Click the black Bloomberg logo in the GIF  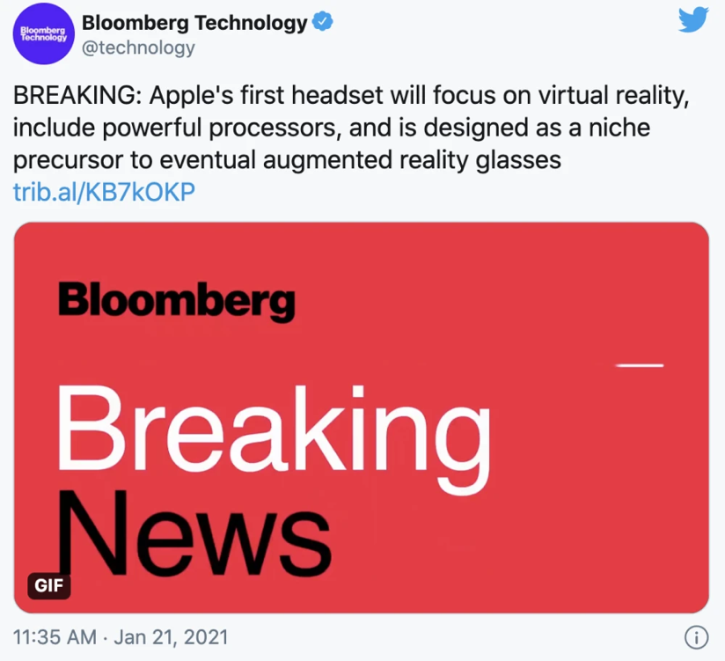tap(176, 301)
